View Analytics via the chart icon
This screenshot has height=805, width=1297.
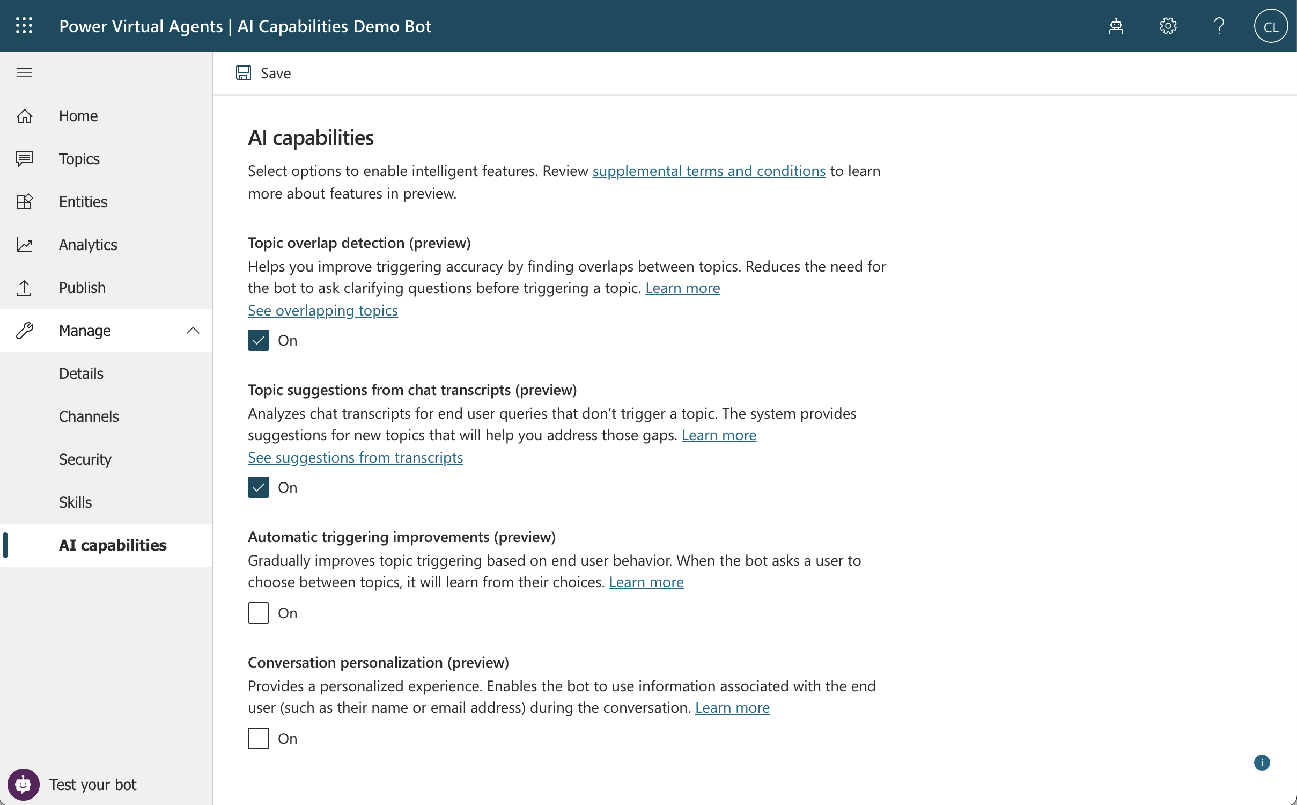point(24,244)
